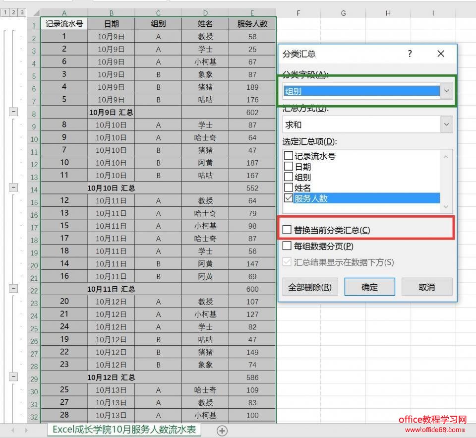Add a new worksheet via the plus icon
Image resolution: width=476 pixels, height=438 pixels.
[222, 431]
